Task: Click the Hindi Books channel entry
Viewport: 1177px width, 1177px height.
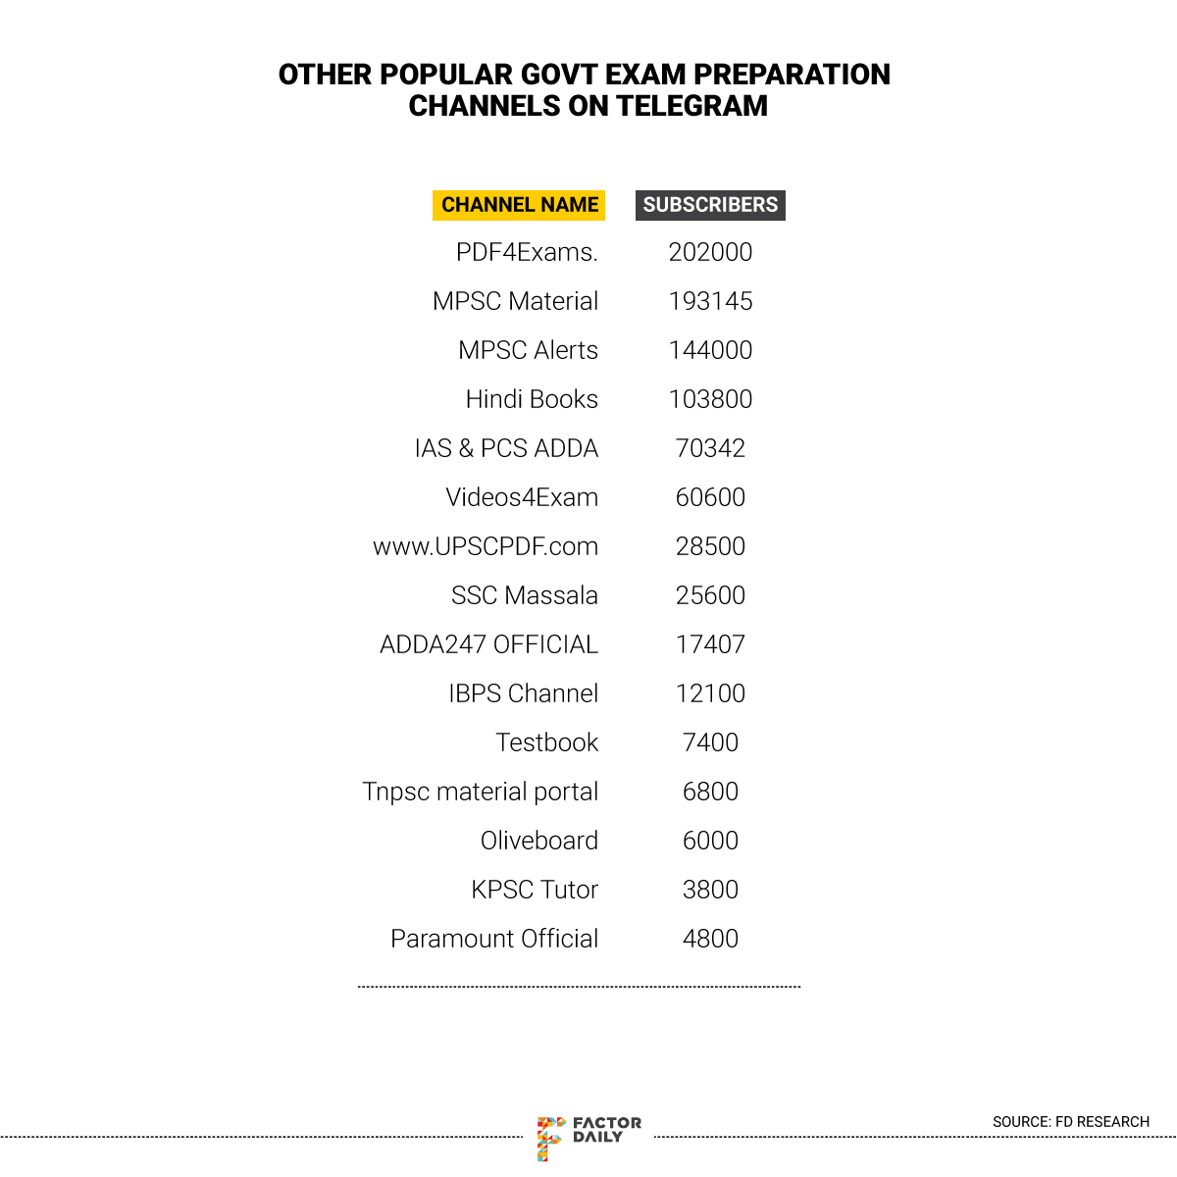Action: 532,399
